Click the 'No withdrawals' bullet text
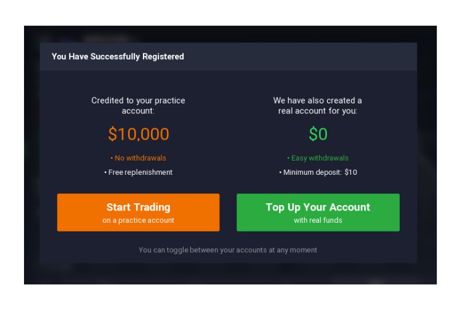 (138, 158)
